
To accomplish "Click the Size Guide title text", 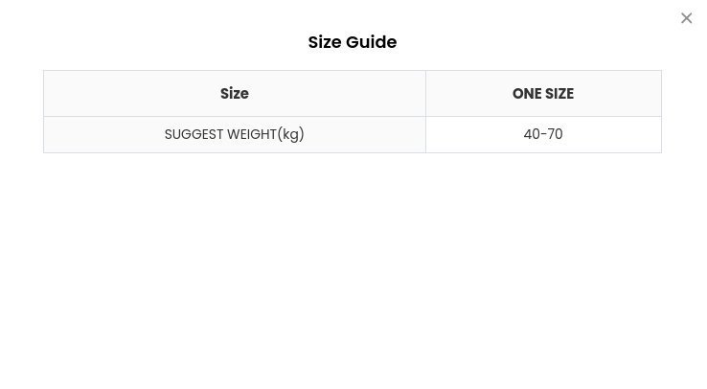I will 352,42.
